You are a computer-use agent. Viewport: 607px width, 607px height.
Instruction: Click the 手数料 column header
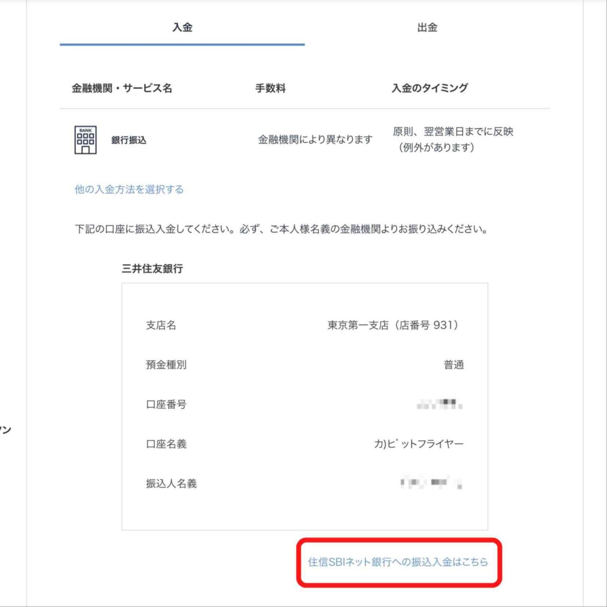270,88
